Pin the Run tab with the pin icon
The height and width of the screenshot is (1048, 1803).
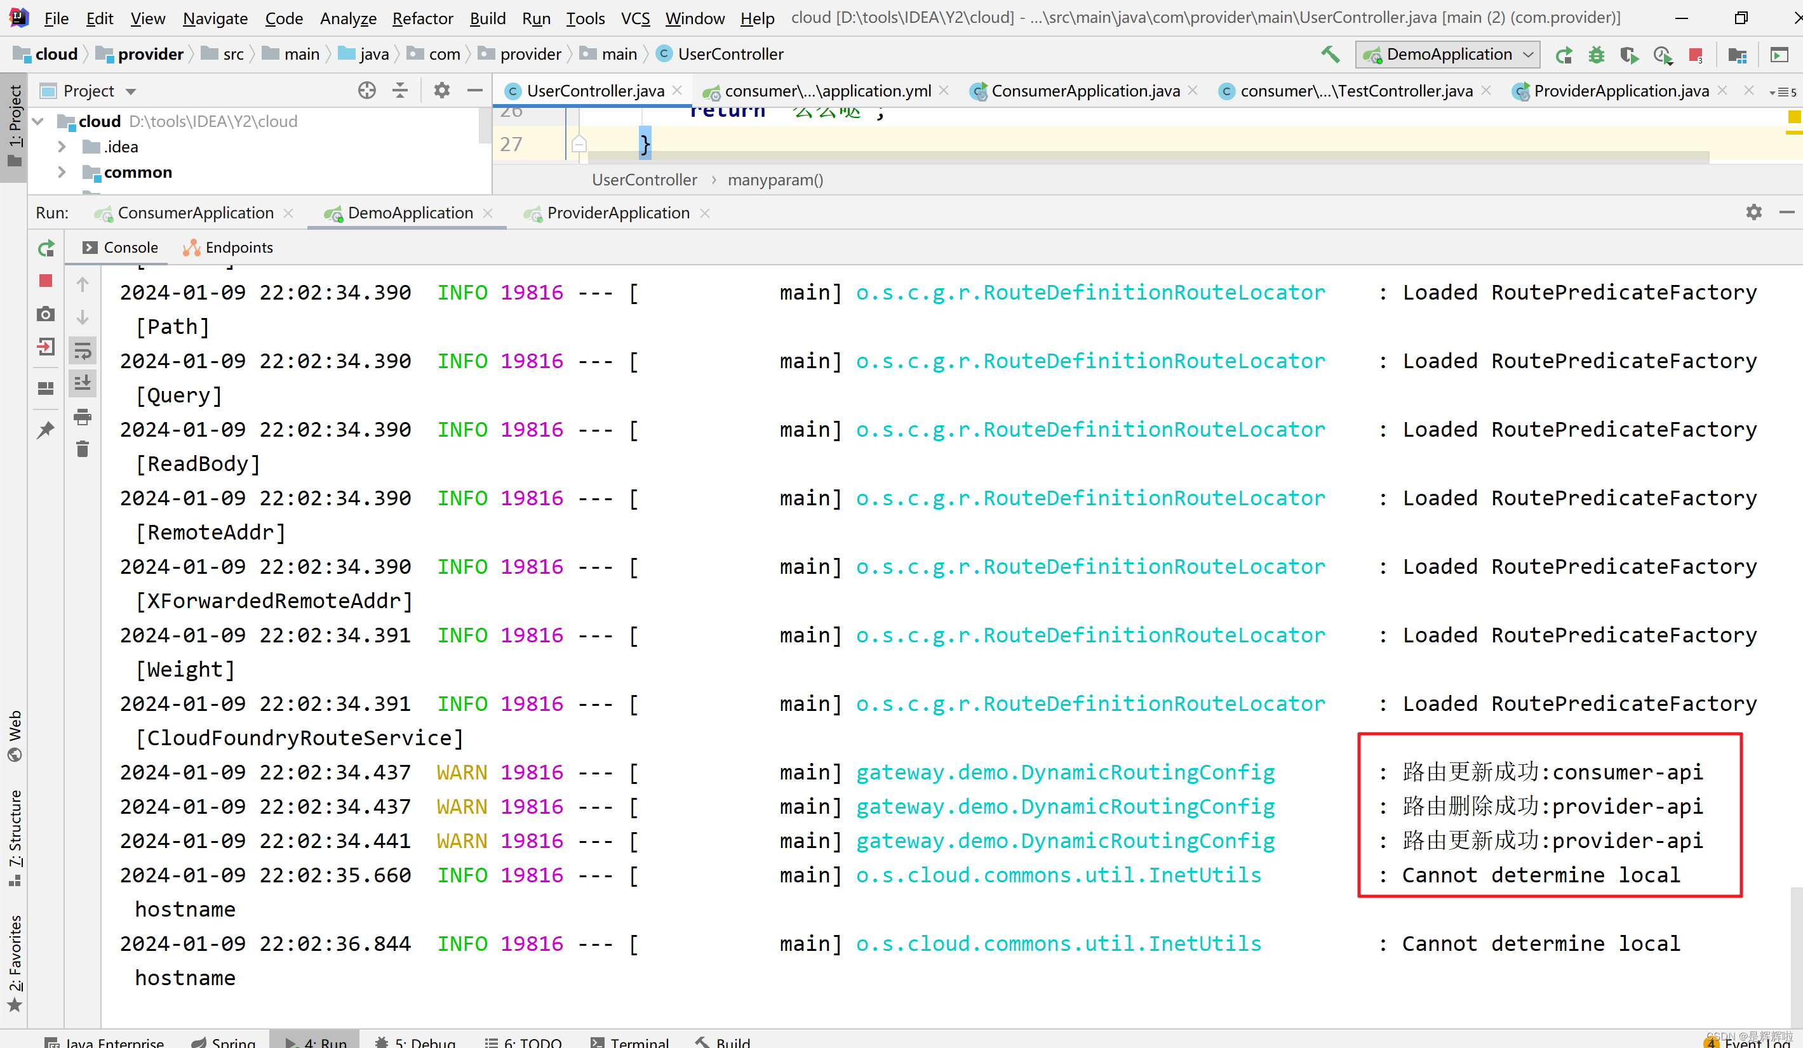click(x=46, y=429)
